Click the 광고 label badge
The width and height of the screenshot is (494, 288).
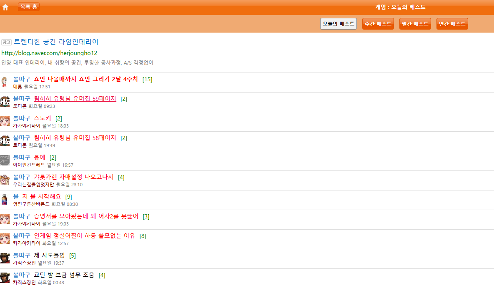click(x=6, y=42)
